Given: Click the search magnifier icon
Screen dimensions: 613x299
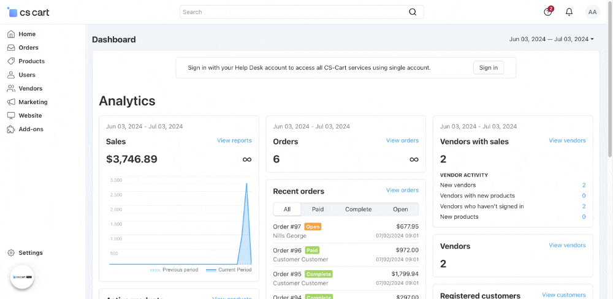Looking at the screenshot, I should [413, 12].
